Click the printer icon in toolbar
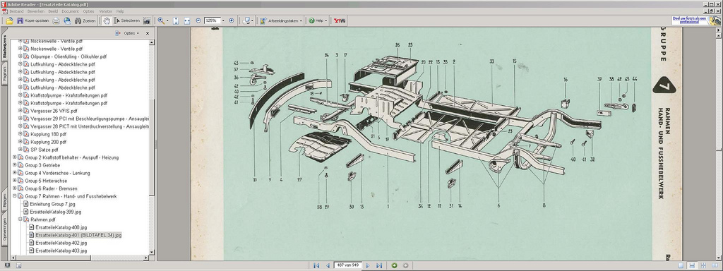 point(56,20)
